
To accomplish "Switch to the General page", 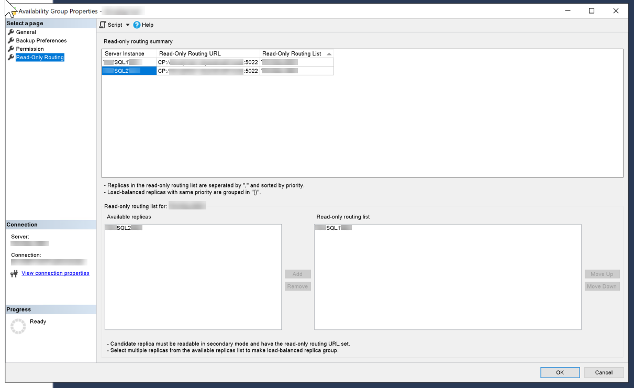I will click(x=25, y=32).
